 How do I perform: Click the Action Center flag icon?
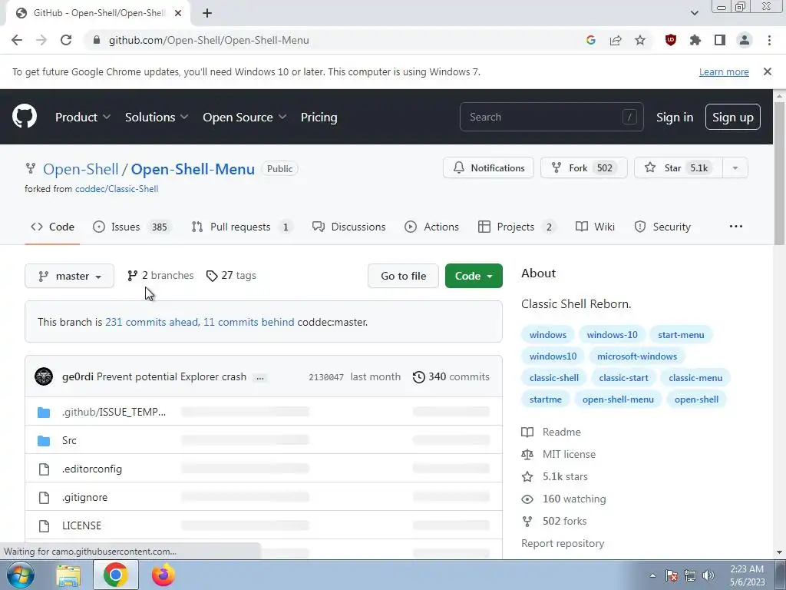[x=672, y=575]
